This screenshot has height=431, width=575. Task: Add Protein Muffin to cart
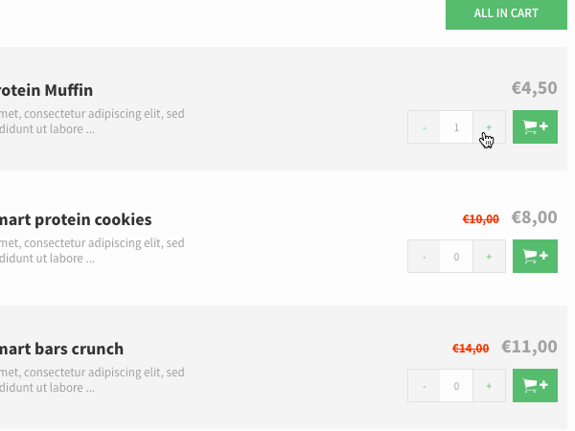point(535,127)
